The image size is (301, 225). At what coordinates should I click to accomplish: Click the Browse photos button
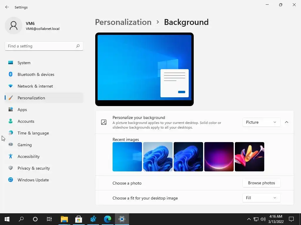(261, 183)
